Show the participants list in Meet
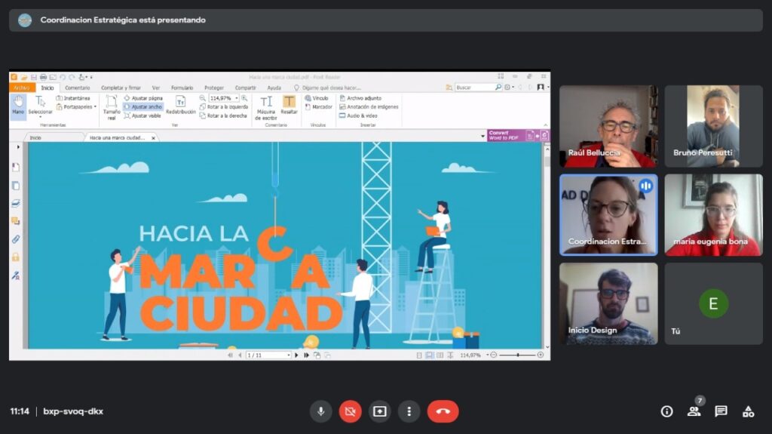The width and height of the screenshot is (772, 434). click(x=694, y=411)
